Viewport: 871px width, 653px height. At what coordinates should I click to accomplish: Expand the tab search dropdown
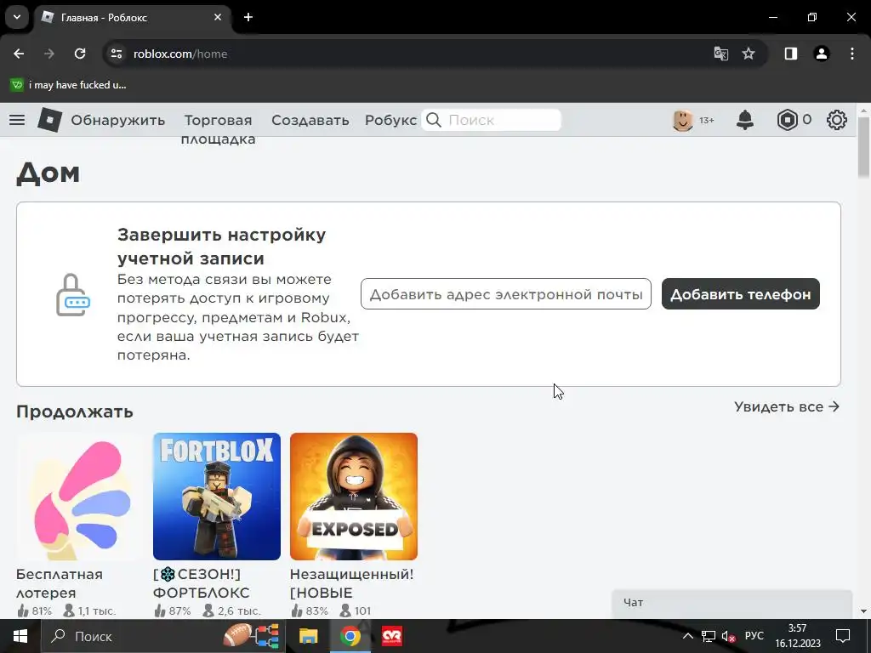click(17, 17)
